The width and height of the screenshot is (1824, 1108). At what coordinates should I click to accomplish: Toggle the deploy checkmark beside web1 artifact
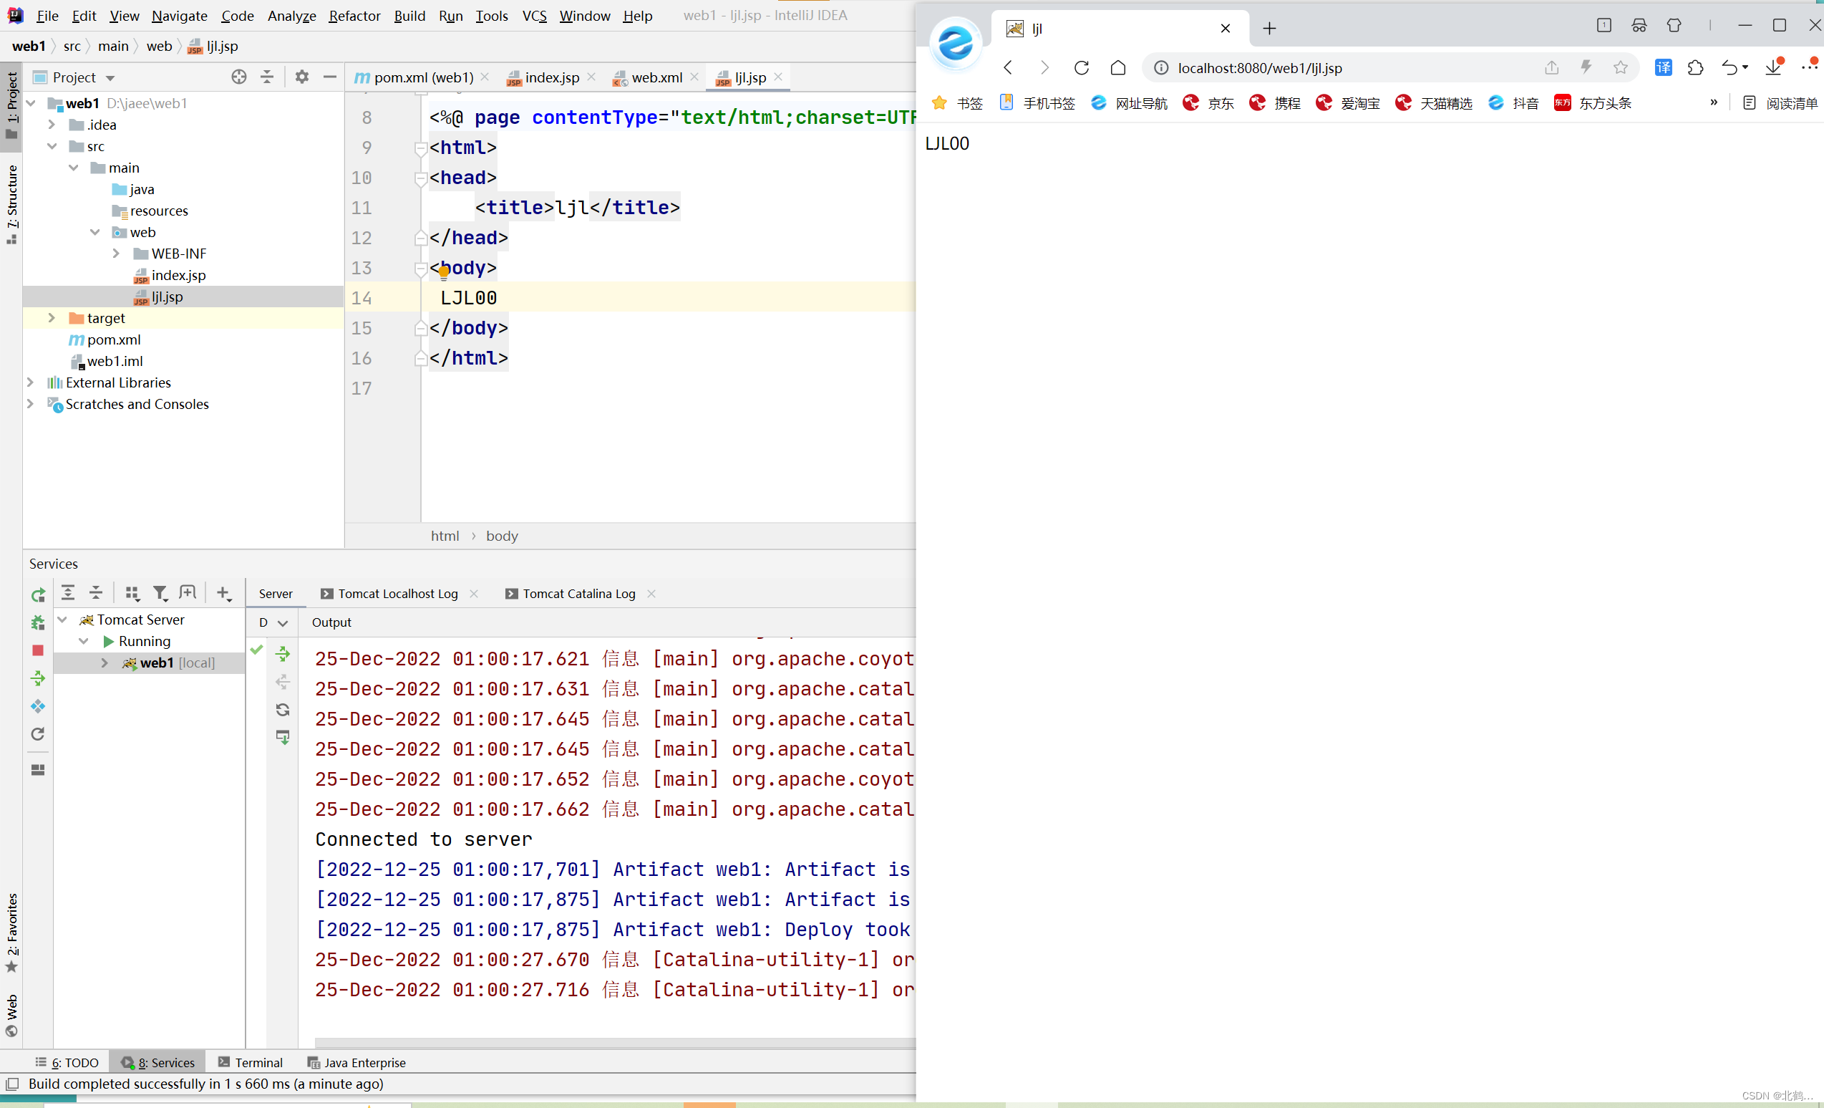[x=257, y=650]
